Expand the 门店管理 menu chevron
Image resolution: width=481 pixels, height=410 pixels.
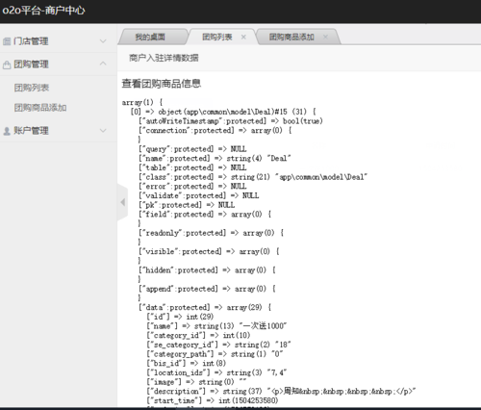point(103,41)
